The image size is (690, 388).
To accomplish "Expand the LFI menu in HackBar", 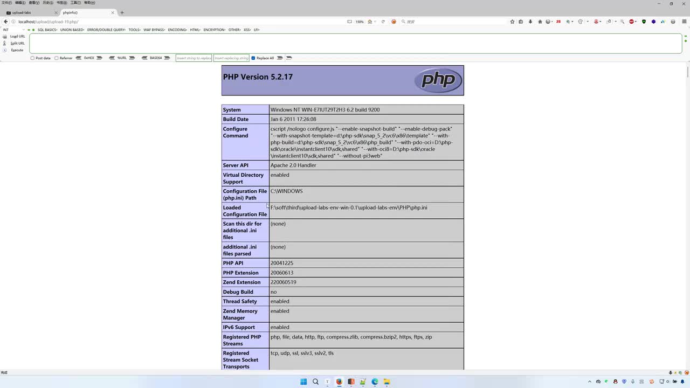I will pyautogui.click(x=257, y=30).
